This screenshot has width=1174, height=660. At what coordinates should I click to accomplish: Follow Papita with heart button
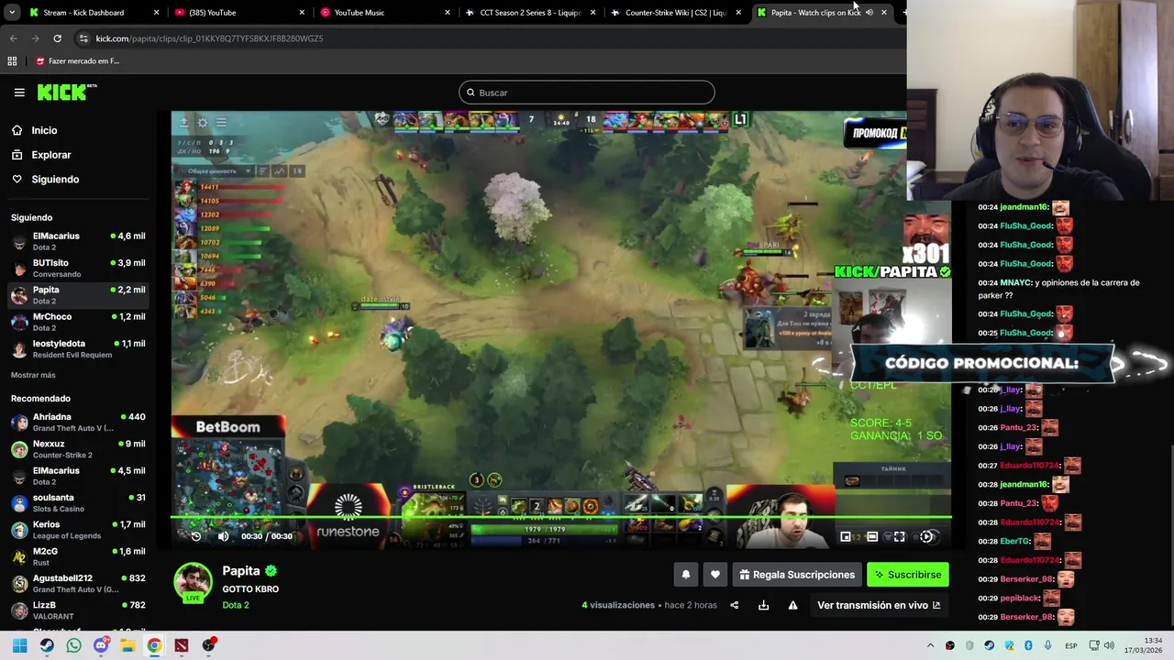coord(715,575)
